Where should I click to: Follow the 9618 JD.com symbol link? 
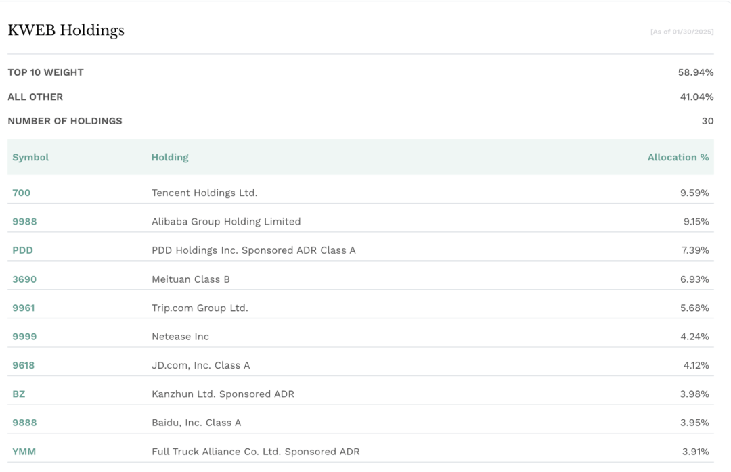(23, 365)
